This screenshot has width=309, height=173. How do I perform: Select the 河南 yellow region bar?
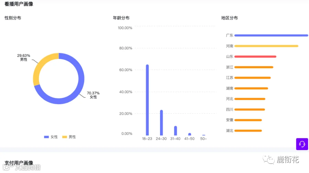coord(266,46)
